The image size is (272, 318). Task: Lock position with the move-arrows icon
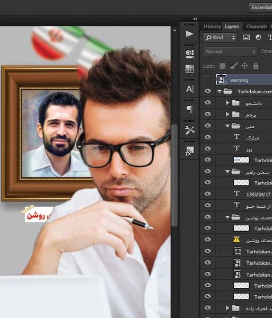244,66
